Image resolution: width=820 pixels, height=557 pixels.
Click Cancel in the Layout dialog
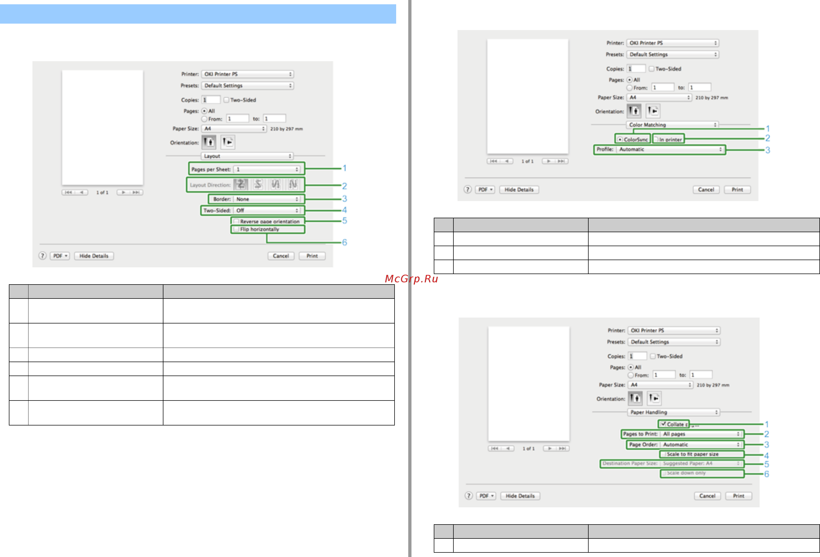tap(281, 256)
